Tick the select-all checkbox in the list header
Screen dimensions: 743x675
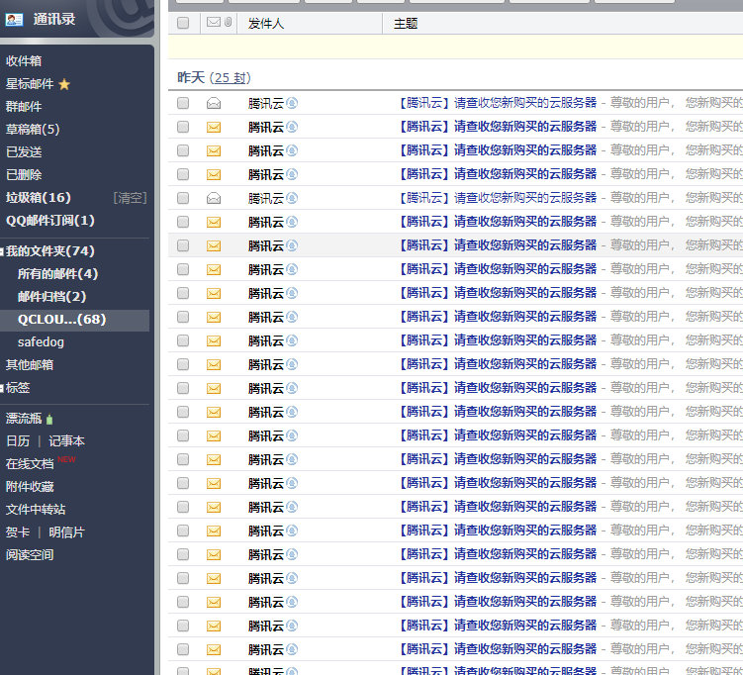[183, 23]
